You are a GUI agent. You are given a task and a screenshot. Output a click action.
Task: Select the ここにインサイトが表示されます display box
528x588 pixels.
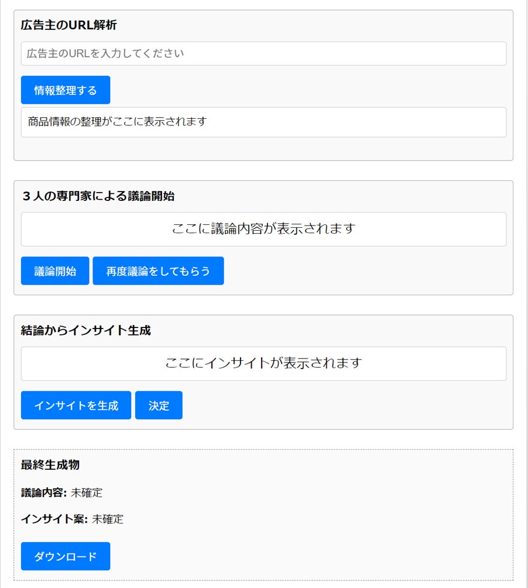263,364
